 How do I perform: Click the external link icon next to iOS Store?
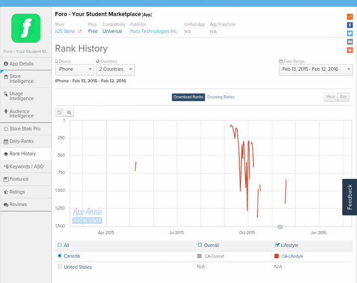point(79,32)
